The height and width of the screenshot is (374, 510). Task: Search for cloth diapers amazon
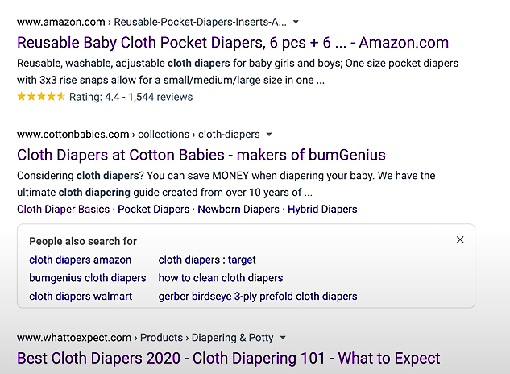(x=81, y=260)
